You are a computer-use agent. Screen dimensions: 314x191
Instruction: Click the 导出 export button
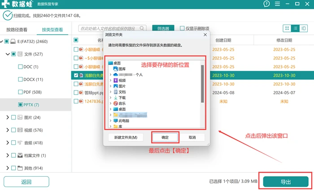coord(286,182)
